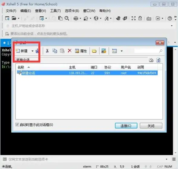
Task: Open 属性 properties button in sessions dialog
Action: point(81,51)
